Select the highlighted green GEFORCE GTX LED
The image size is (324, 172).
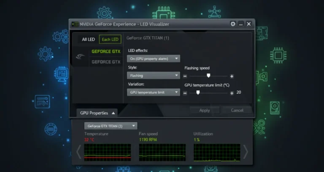(106, 51)
